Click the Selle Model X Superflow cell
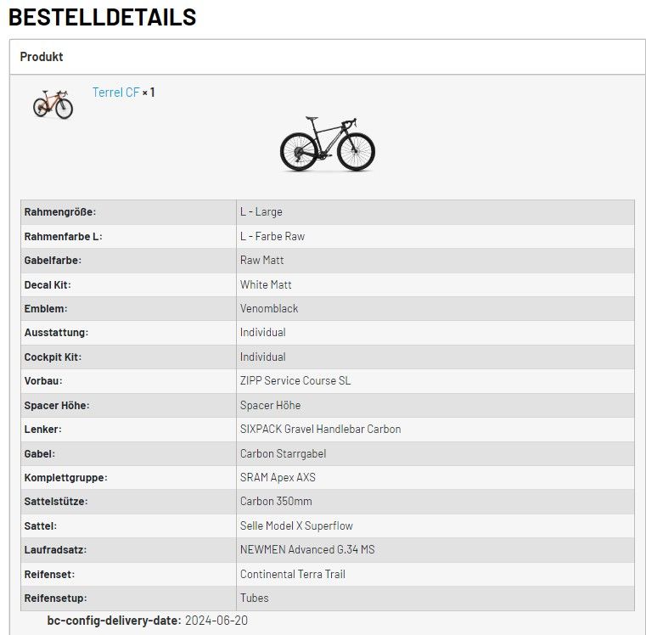The height and width of the screenshot is (635, 646). pos(296,525)
